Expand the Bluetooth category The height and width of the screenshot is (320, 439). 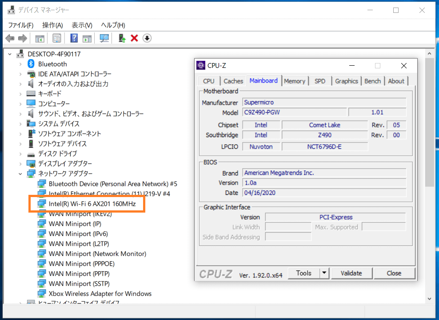[20, 64]
